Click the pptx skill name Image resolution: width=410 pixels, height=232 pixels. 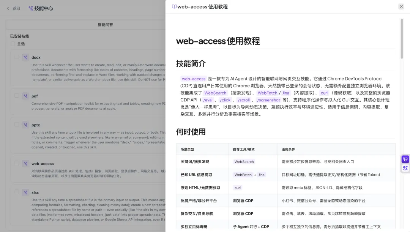pyautogui.click(x=36, y=125)
